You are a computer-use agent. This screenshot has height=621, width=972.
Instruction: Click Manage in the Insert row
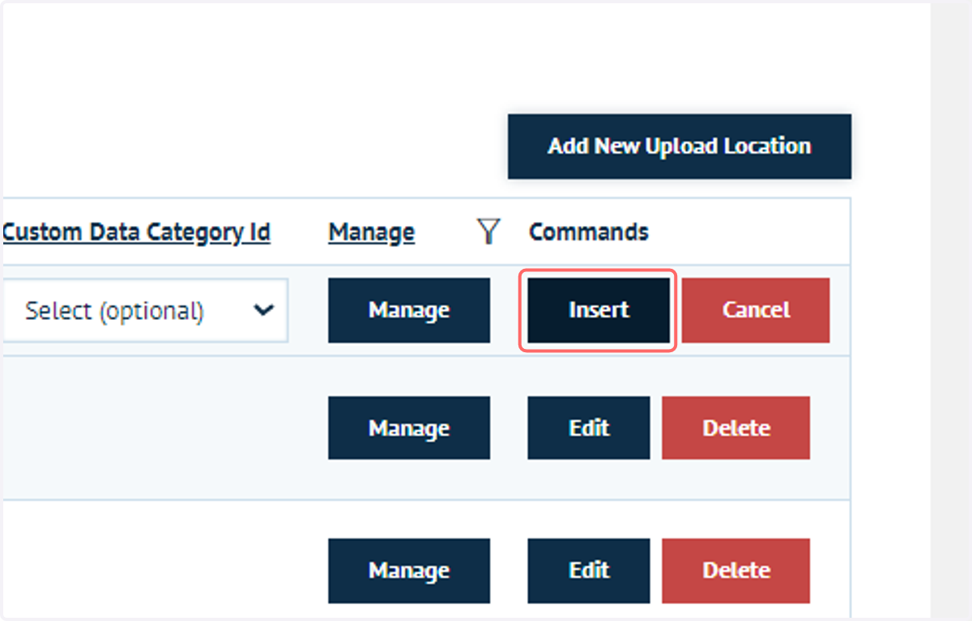point(409,310)
